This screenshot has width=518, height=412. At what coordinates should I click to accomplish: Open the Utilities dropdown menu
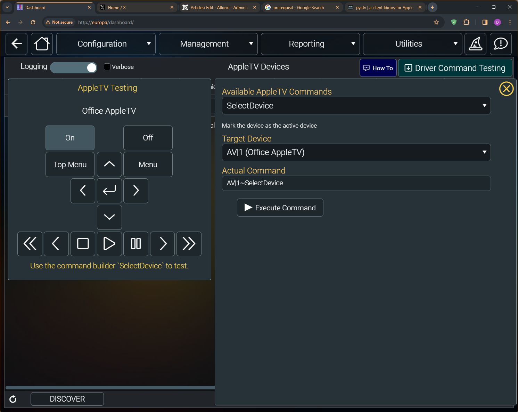pyautogui.click(x=412, y=44)
